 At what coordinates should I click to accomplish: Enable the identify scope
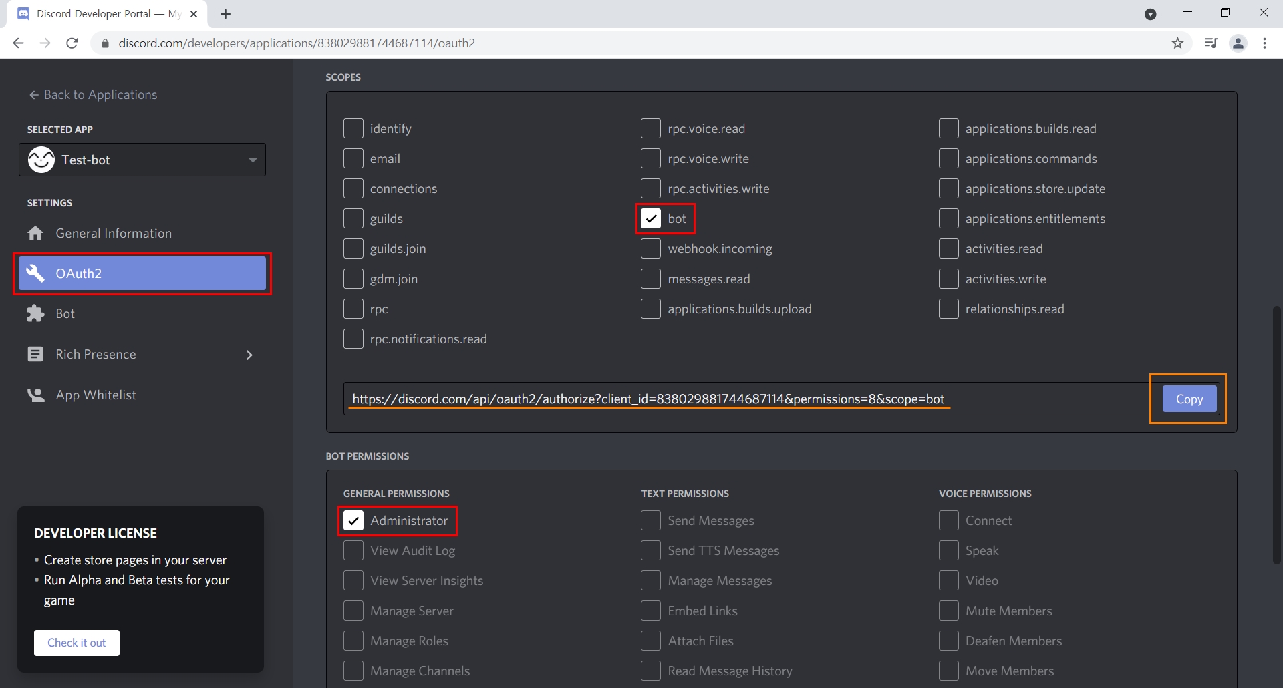(x=353, y=128)
